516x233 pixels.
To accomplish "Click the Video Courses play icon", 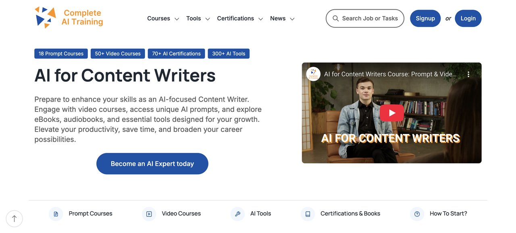I will coord(149,214).
